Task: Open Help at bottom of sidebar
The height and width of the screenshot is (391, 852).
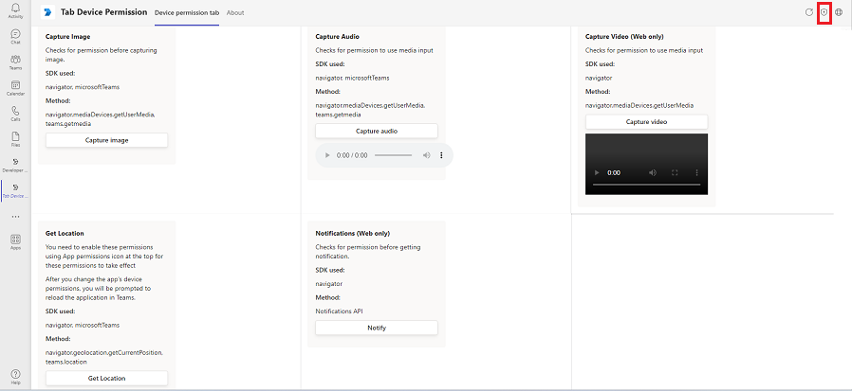Action: click(x=15, y=377)
